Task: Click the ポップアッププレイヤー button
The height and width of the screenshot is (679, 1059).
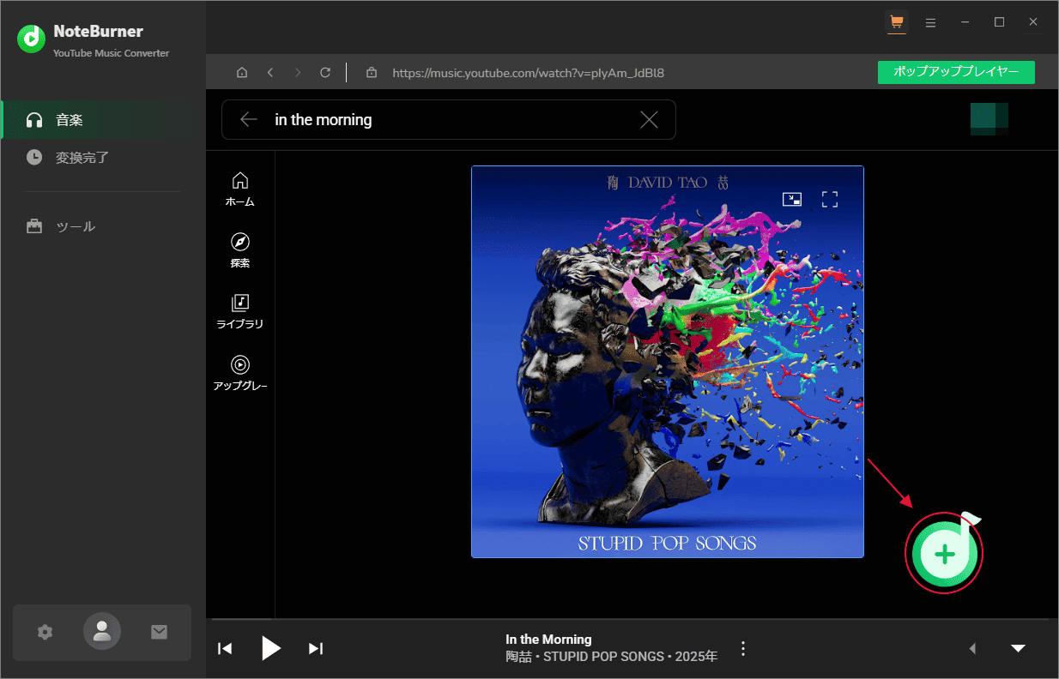Action: (x=956, y=72)
